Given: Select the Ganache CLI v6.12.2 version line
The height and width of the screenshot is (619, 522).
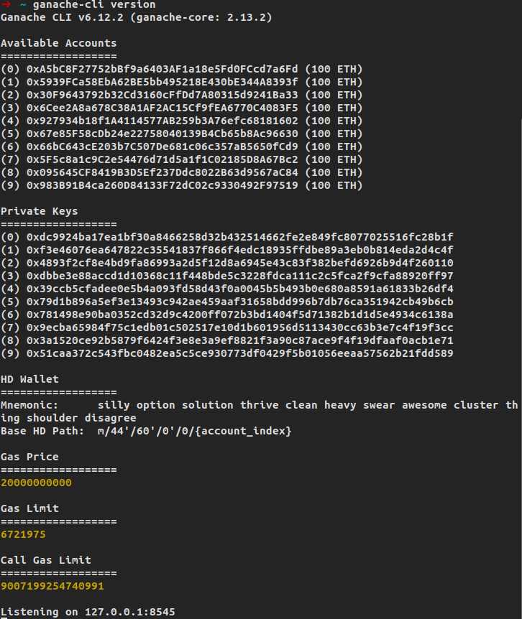Looking at the screenshot, I should tap(137, 17).
